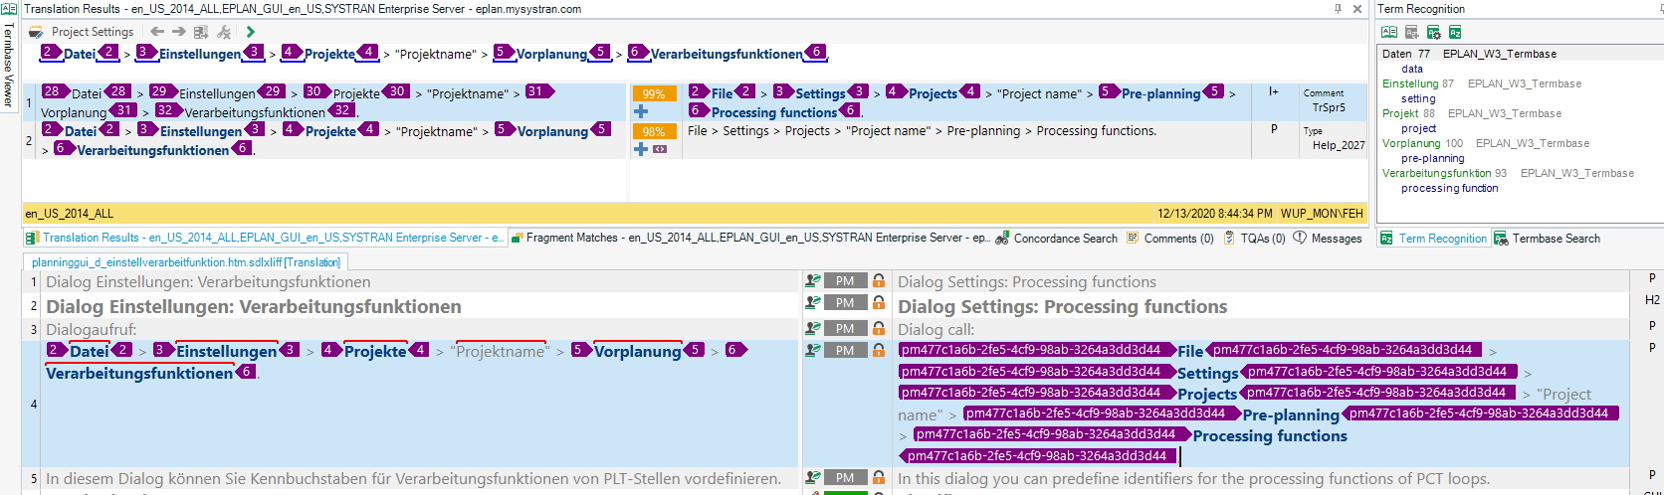The height and width of the screenshot is (495, 1664).
Task: Select term Vorplanung 100
Action: [1422, 143]
